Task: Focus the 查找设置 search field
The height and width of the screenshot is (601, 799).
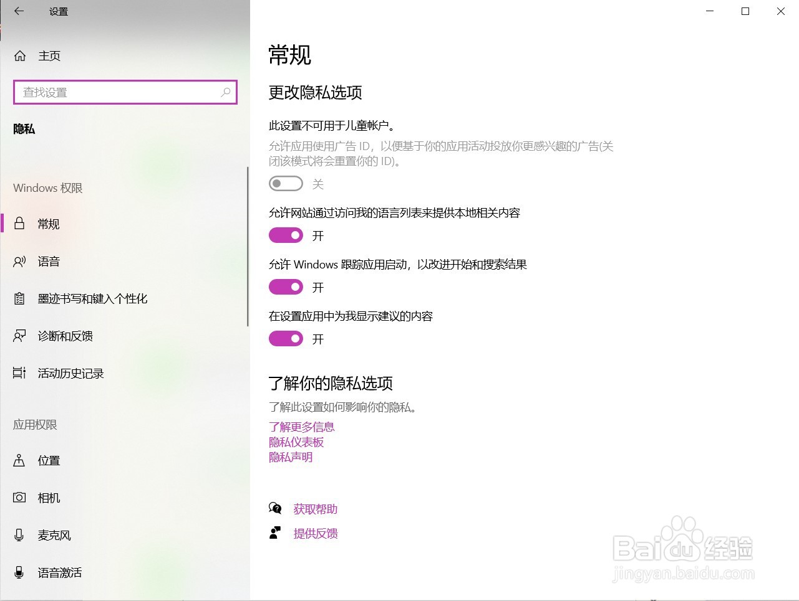Action: 125,92
